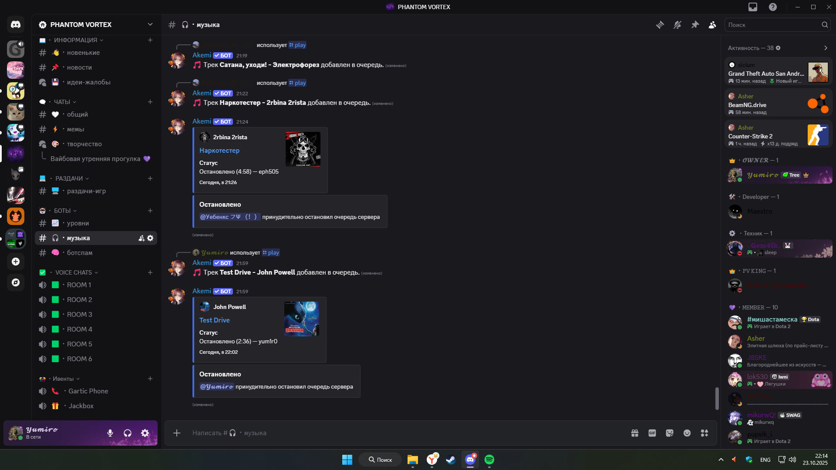836x470 pixels.
Task: Collapse the VOICE CHATS category
Action: [74, 272]
